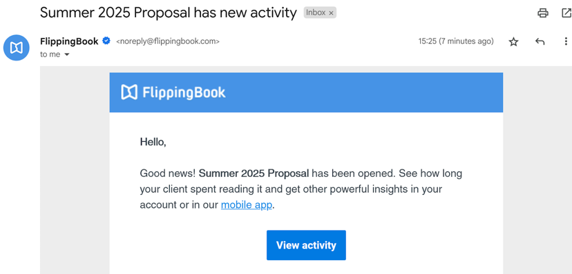The image size is (572, 274).
Task: Reply using the arrow icon
Action: click(540, 41)
